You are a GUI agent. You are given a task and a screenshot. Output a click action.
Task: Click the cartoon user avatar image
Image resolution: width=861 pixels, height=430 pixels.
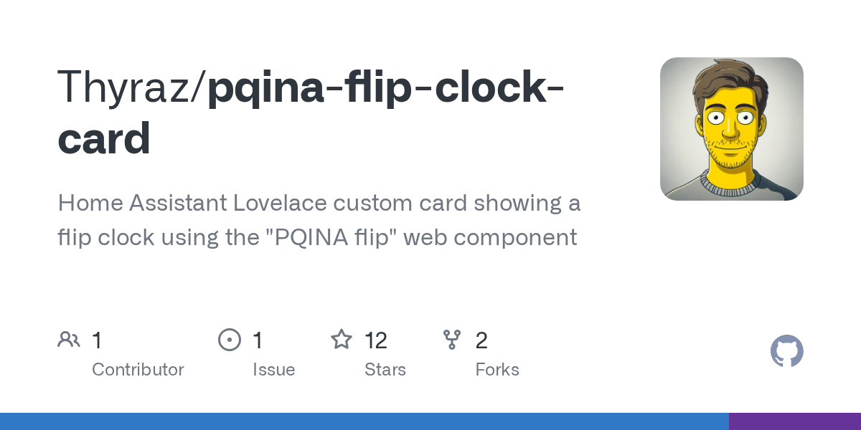[x=731, y=129]
